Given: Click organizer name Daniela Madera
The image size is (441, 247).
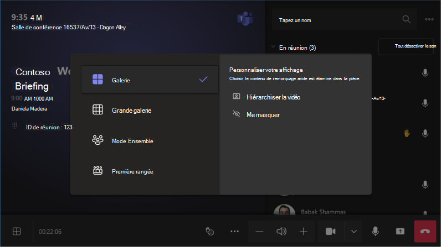Looking at the screenshot, I should tap(29, 108).
